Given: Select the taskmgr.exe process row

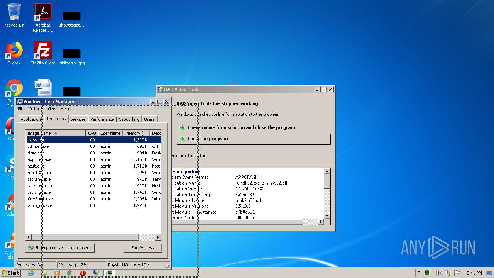Looking at the screenshot, I should pos(93,192).
